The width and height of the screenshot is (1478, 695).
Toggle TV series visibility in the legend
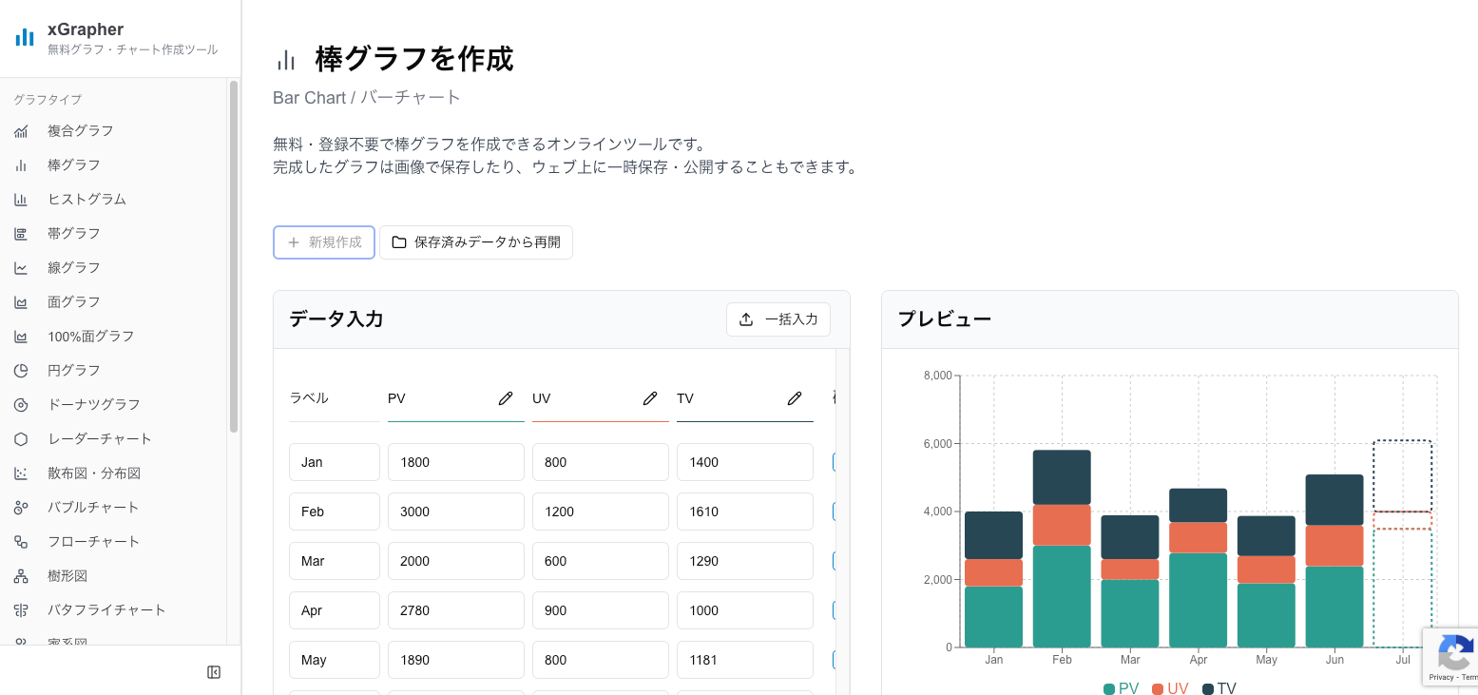click(x=1219, y=688)
